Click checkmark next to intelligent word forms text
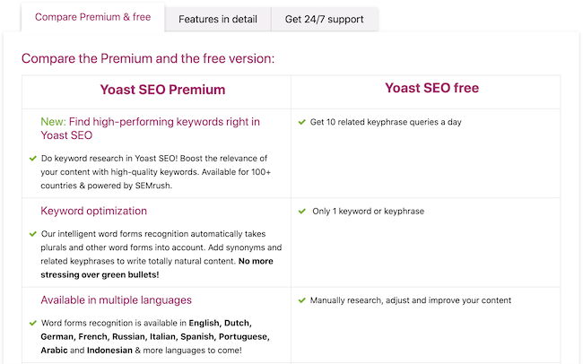This screenshot has width=583, height=364. [33, 234]
